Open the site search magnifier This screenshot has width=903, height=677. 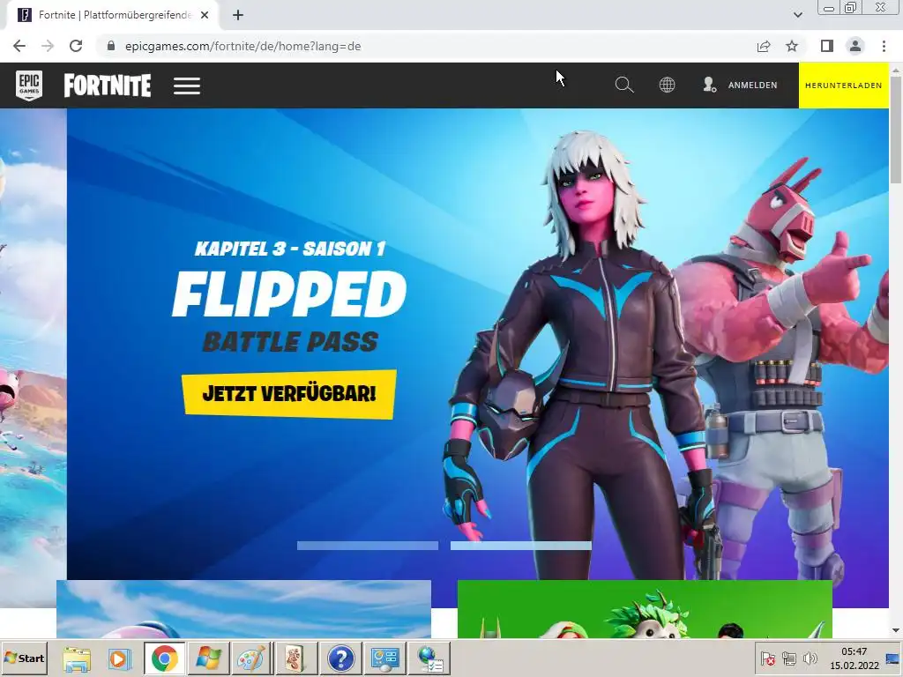(x=623, y=86)
